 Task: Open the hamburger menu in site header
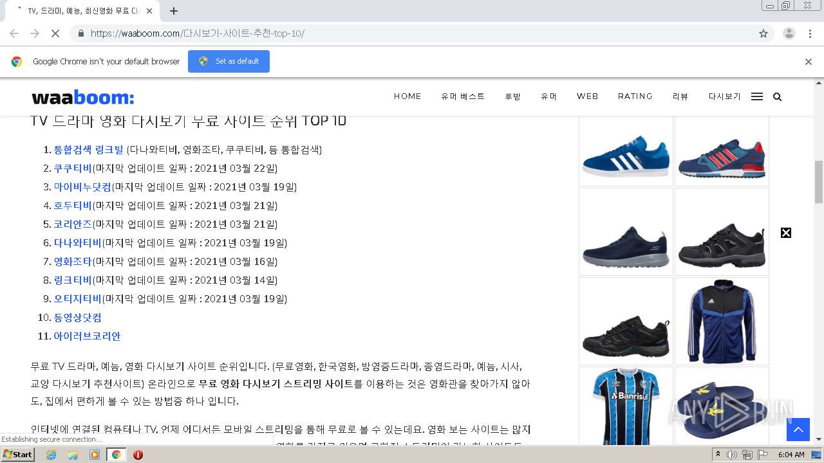pos(757,96)
